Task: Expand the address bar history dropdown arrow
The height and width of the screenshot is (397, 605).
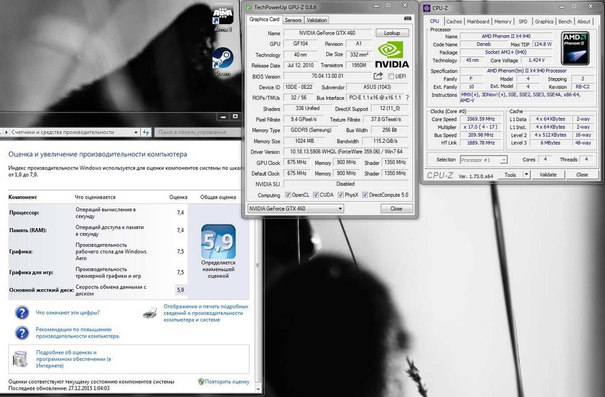Action: click(136, 132)
